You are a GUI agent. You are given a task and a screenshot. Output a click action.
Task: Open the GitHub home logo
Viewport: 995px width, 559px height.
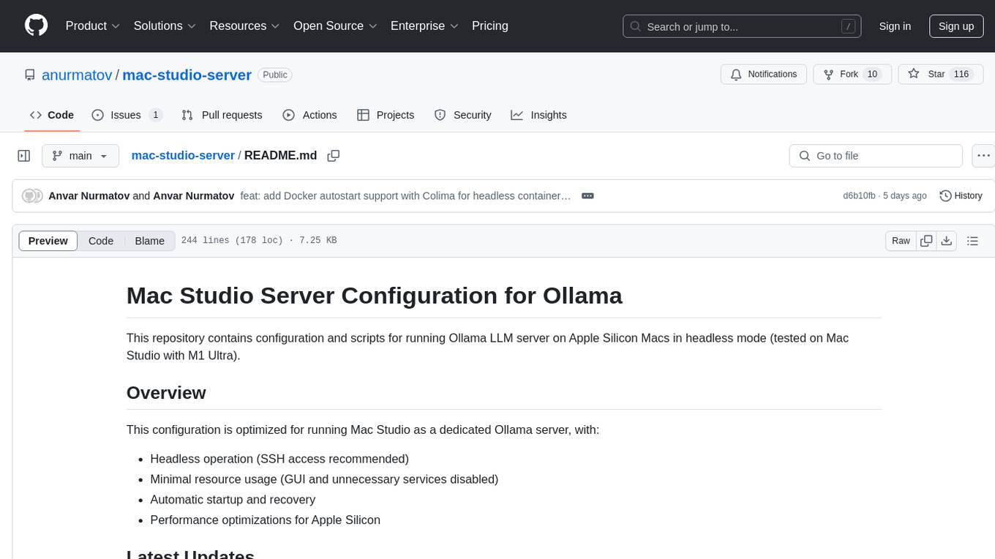click(36, 26)
